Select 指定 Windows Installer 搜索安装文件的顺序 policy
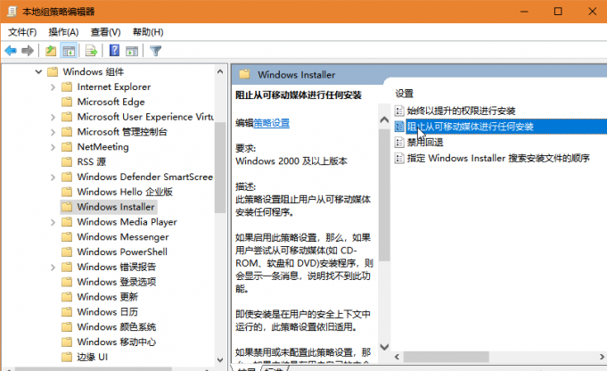Viewport: 607px width, 371px height. point(498,158)
